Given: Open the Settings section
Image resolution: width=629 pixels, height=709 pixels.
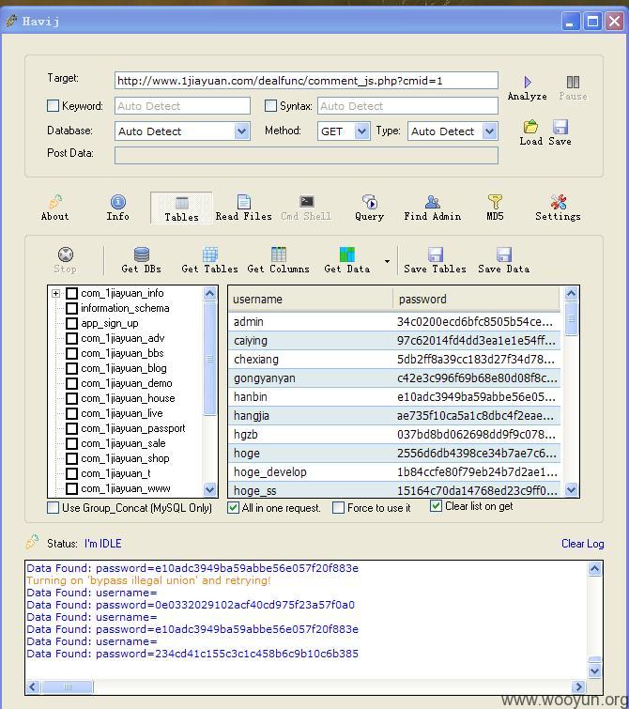Looking at the screenshot, I should click(558, 208).
